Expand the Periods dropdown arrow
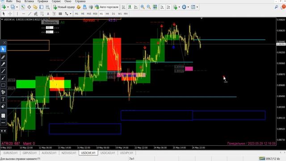Viewport: 286px width, 161px height. [x=188, y=7]
